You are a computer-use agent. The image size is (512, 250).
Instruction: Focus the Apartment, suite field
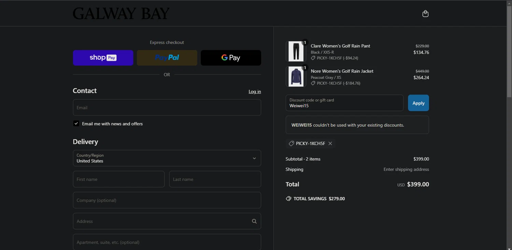click(x=167, y=242)
